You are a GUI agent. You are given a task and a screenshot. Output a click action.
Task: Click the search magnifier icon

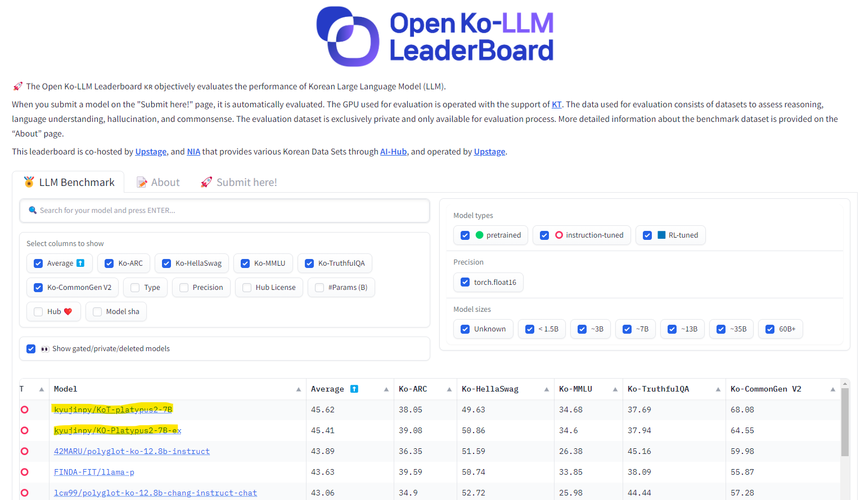(x=33, y=210)
